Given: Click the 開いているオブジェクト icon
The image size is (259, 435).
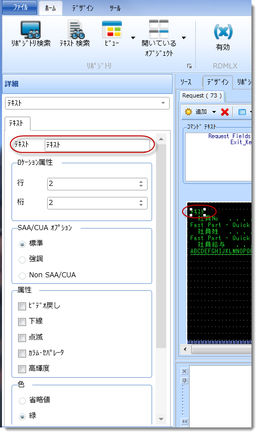Looking at the screenshot, I should click(x=159, y=29).
